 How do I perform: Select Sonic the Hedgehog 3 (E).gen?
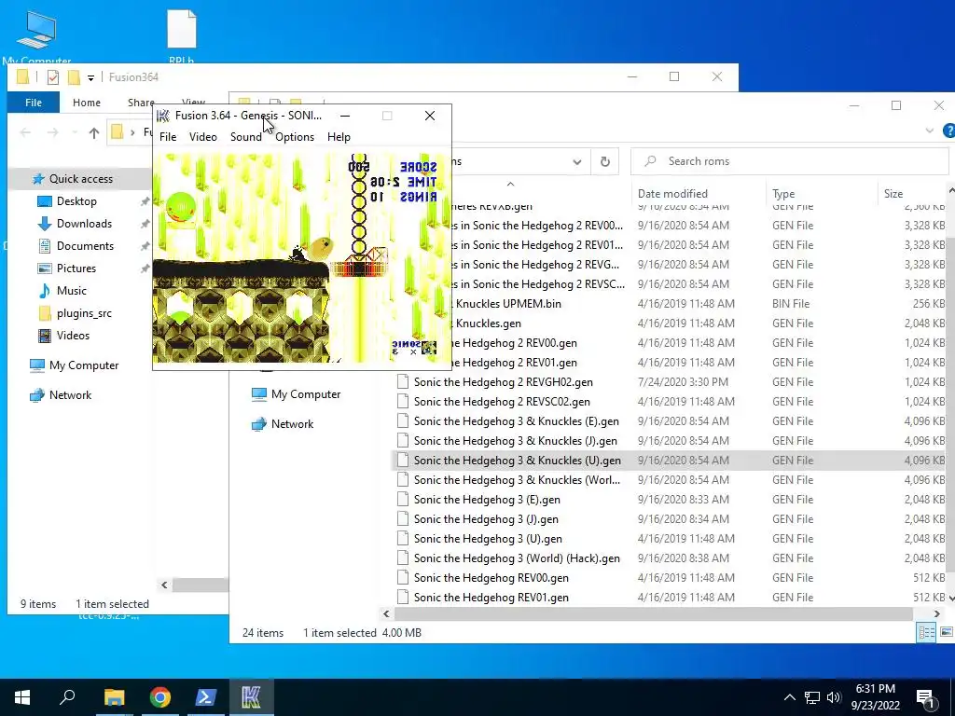point(487,500)
